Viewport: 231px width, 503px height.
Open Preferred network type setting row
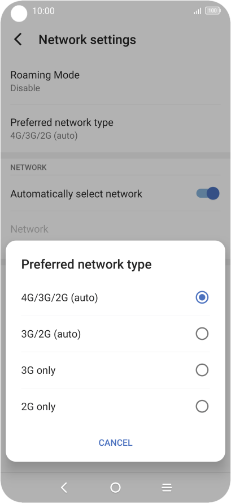coord(115,129)
